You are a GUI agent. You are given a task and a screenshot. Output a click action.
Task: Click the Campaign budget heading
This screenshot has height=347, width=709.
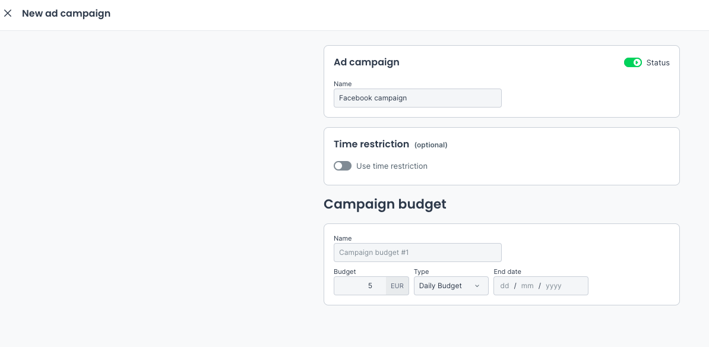pos(385,204)
